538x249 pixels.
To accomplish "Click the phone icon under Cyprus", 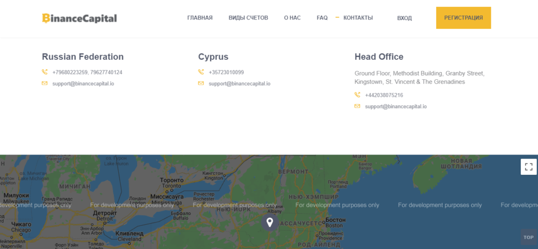I will (201, 72).
